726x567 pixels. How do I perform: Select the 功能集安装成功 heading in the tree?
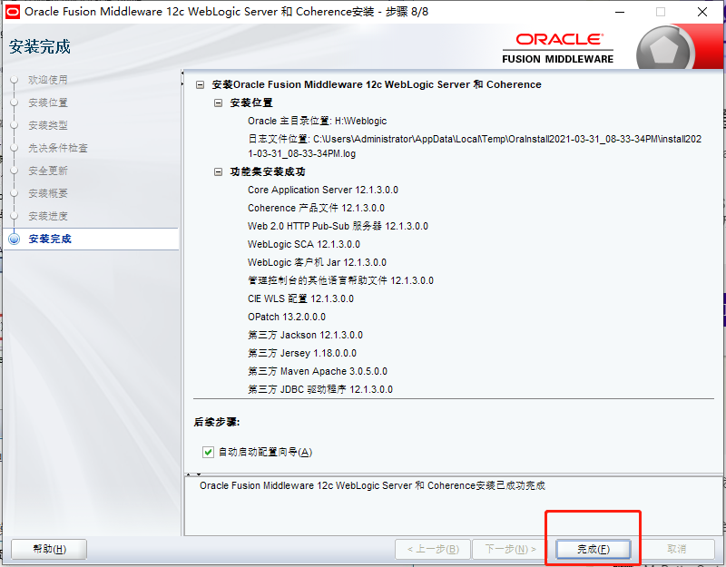click(268, 171)
